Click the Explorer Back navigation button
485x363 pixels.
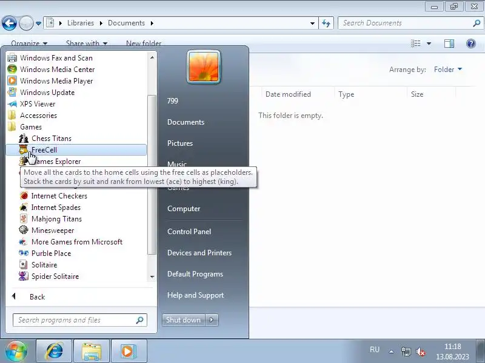9,23
